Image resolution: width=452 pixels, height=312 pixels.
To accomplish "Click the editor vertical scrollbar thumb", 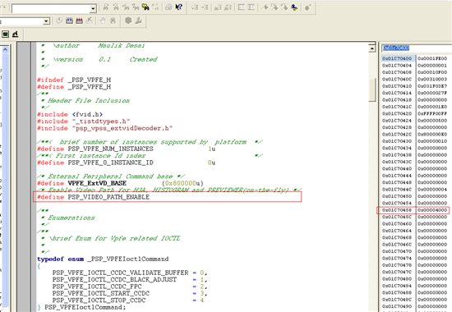I will point(372,89).
